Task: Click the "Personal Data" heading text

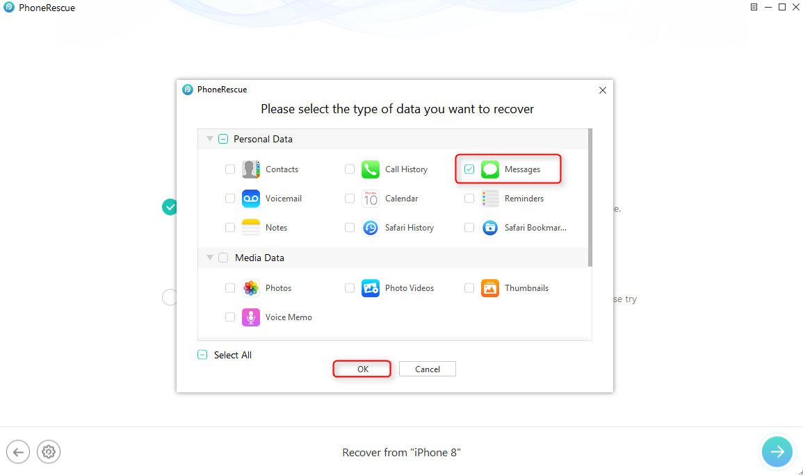Action: [x=263, y=139]
